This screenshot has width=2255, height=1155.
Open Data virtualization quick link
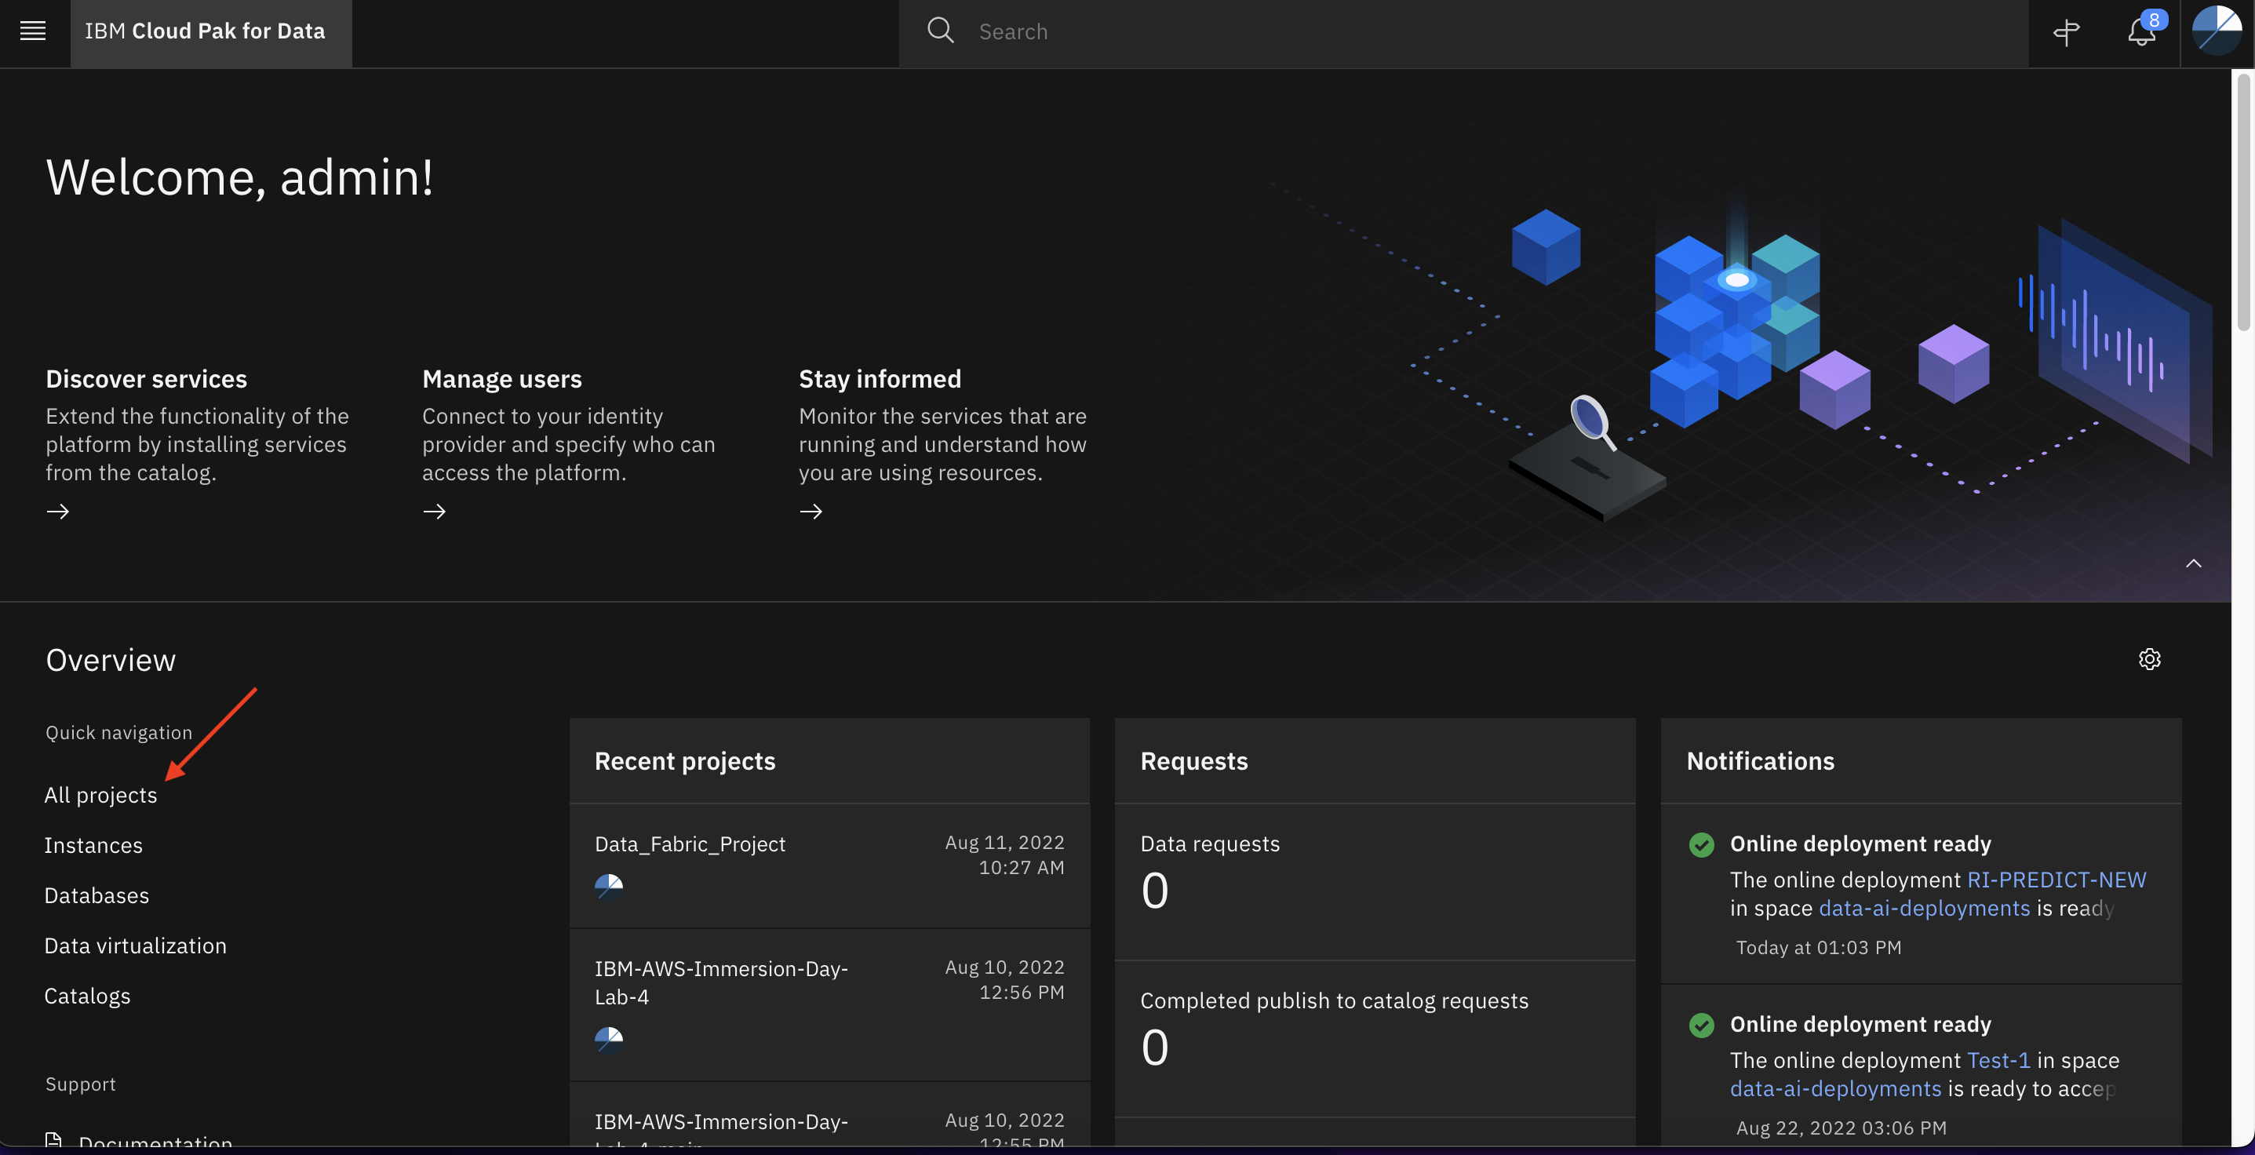click(136, 945)
